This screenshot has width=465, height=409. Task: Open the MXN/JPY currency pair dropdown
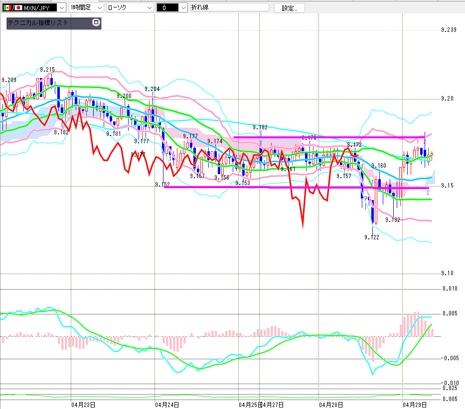click(x=61, y=7)
